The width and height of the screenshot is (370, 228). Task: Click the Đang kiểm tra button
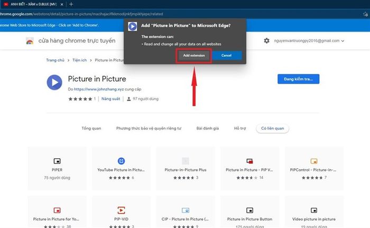298,79
